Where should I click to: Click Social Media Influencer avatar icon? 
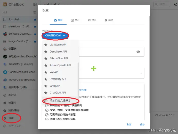point(5,72)
